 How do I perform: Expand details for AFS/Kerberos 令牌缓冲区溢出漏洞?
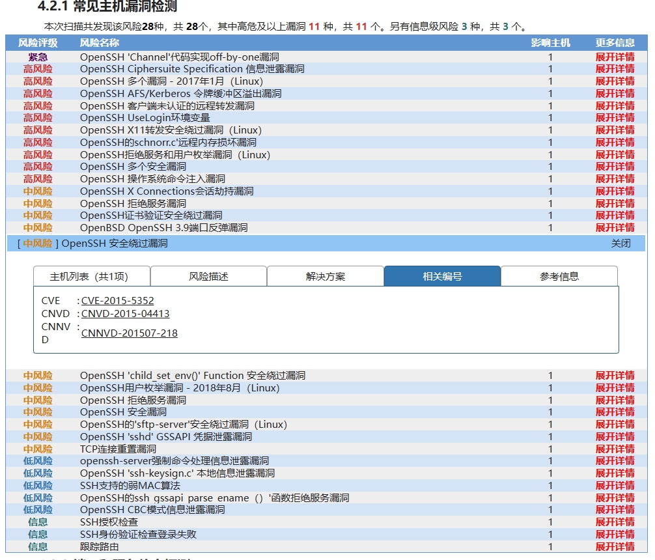point(615,93)
